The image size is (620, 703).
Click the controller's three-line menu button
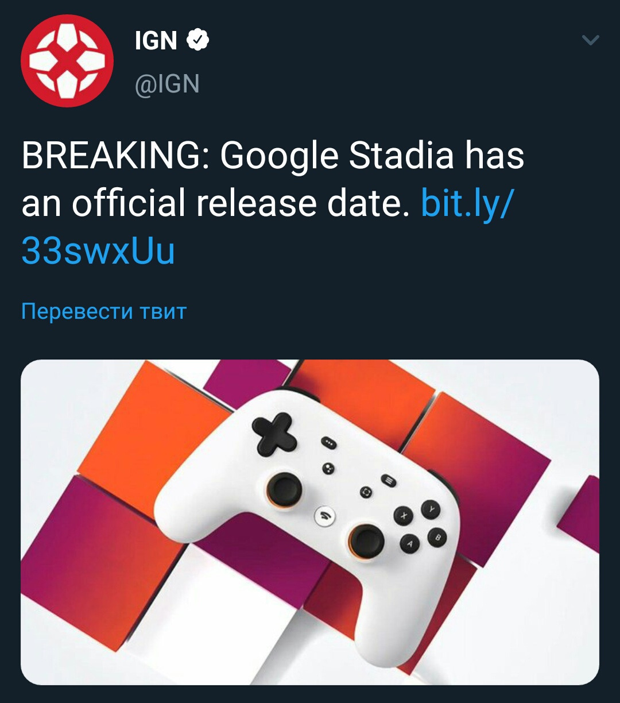pyautogui.click(x=389, y=479)
